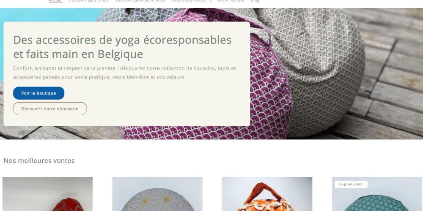Screen dimensions: 423x211
Task: Click the hero paragraph starting with Confort
Action: (124, 73)
